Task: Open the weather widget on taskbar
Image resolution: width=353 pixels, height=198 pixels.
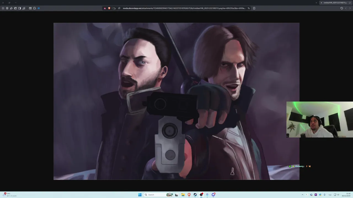Action: click(x=10, y=195)
